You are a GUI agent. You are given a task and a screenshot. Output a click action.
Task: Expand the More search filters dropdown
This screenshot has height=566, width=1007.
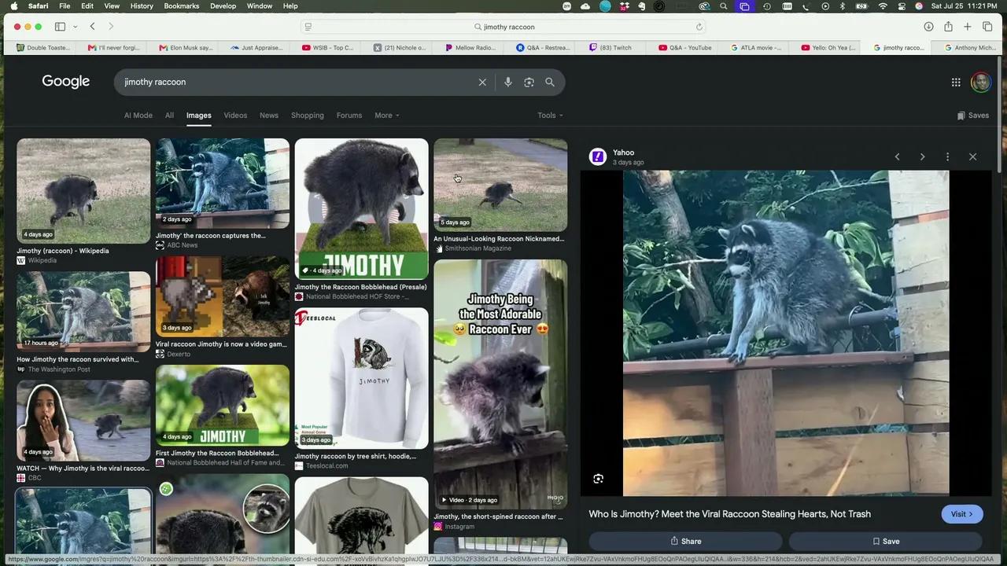pyautogui.click(x=386, y=116)
